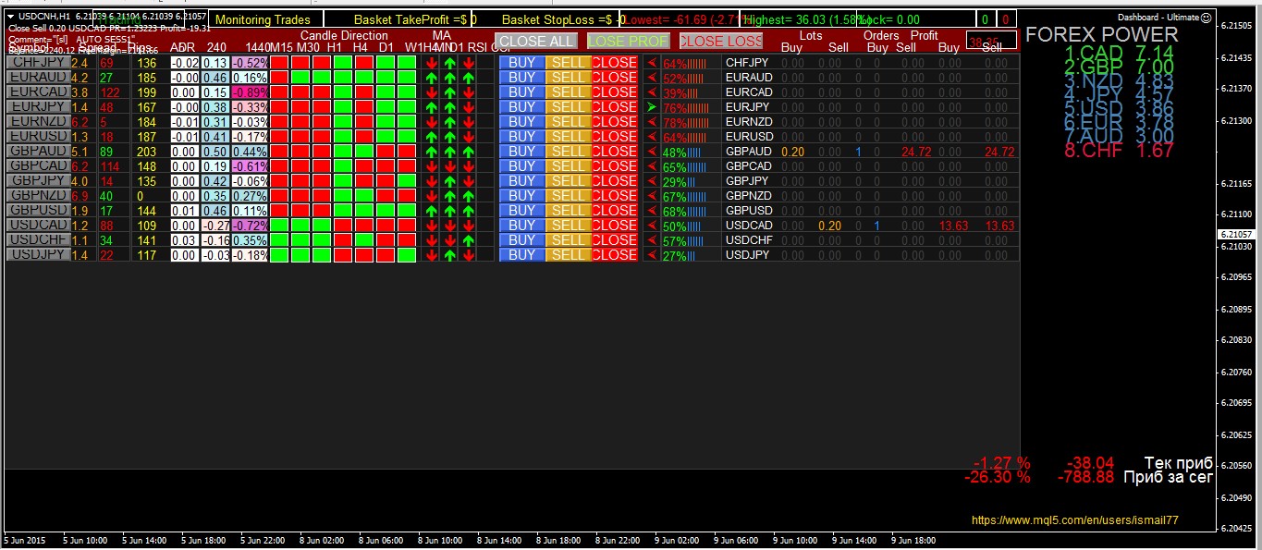Click SELL in the EURAUD row
The height and width of the screenshot is (550, 1262).
pyautogui.click(x=569, y=78)
